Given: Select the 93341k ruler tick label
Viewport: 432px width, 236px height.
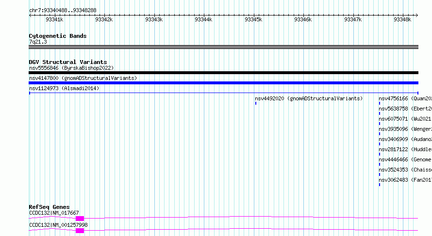Looking at the screenshot, I should click(54, 19).
